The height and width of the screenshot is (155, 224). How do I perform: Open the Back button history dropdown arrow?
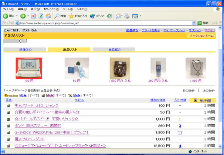[x=17, y=16]
